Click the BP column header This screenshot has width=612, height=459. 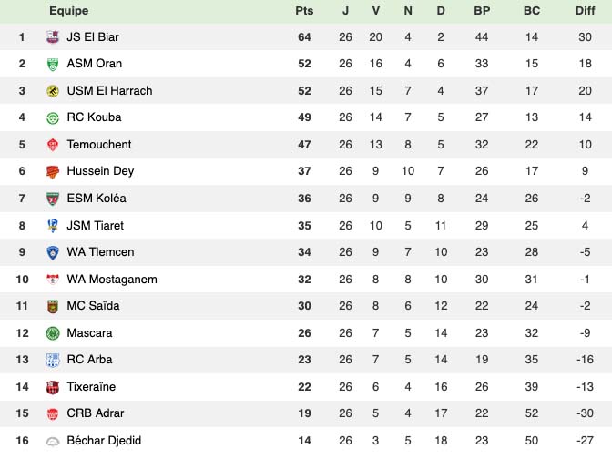click(482, 11)
